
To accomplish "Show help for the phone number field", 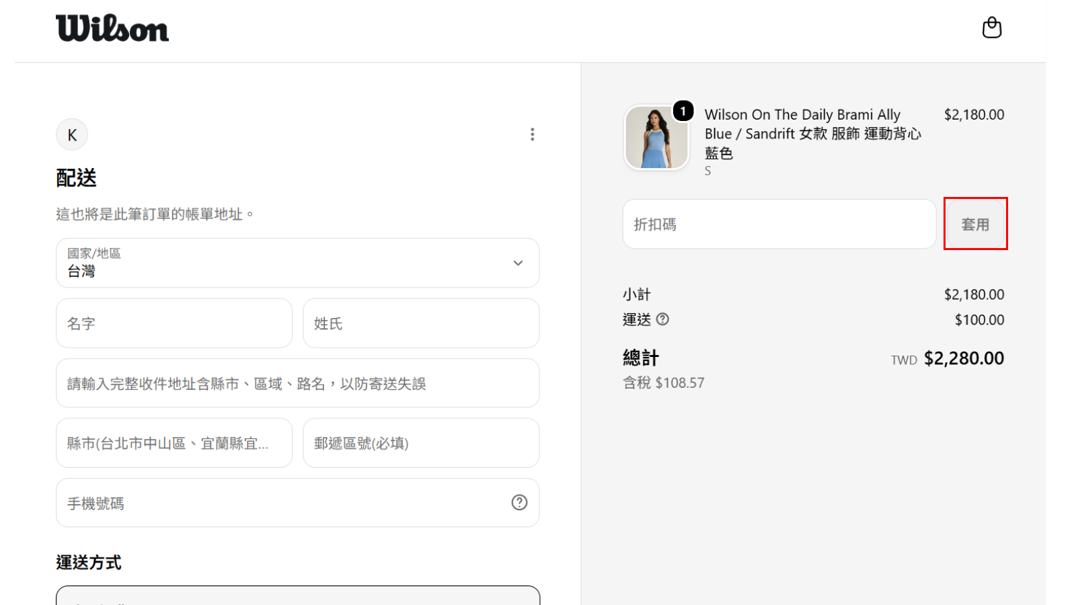I will click(x=519, y=502).
